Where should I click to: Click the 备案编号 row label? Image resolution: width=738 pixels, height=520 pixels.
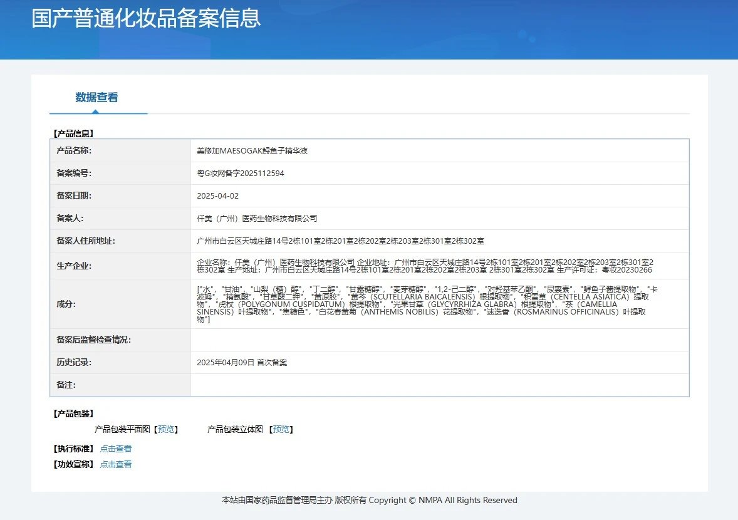click(x=74, y=173)
